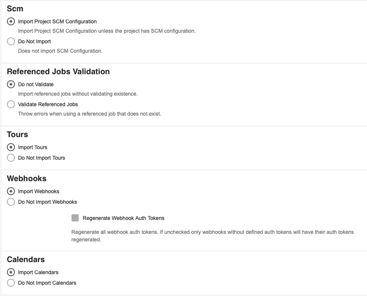367x296 pixels.
Task: Click the Validate Referenced Jobs label text
Action: tap(48, 104)
